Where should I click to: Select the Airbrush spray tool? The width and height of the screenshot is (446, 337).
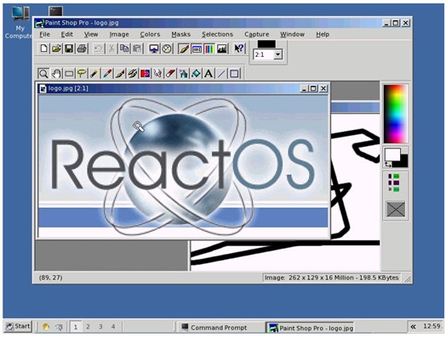tap(183, 74)
